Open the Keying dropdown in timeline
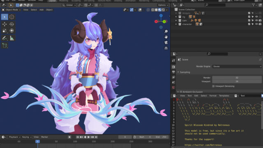263x148 pixels. tap(27, 137)
